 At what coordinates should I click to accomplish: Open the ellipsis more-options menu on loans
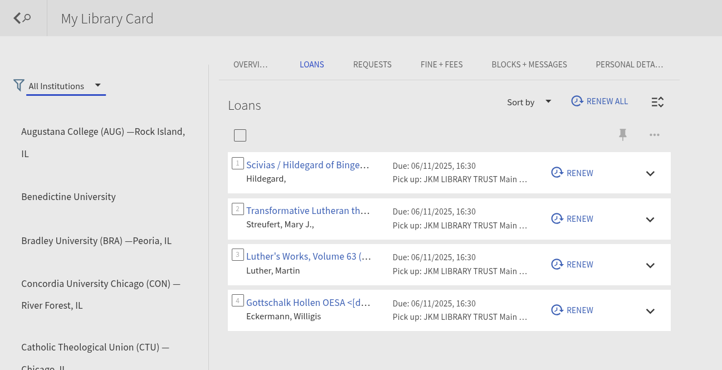tap(655, 135)
